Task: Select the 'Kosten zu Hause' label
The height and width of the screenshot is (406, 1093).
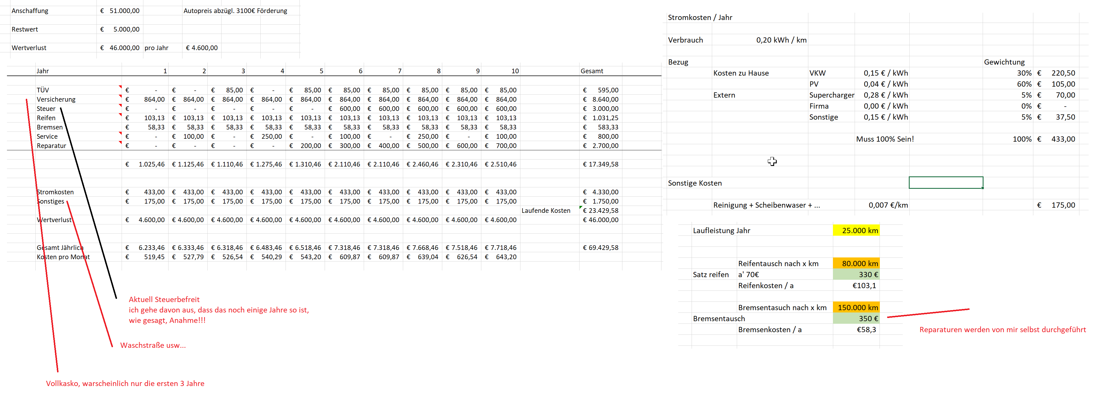Action: pos(741,73)
